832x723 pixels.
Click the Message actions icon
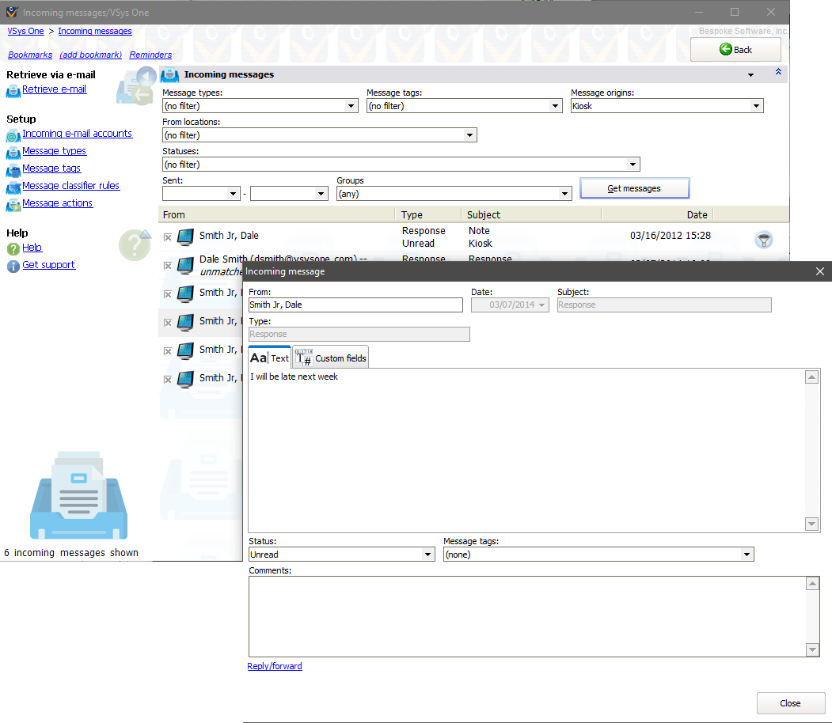pyautogui.click(x=13, y=205)
